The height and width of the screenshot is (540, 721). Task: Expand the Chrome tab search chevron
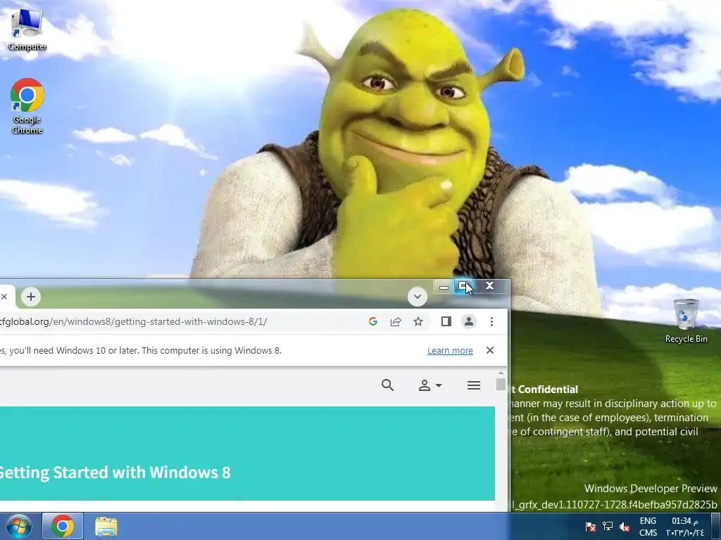[418, 296]
